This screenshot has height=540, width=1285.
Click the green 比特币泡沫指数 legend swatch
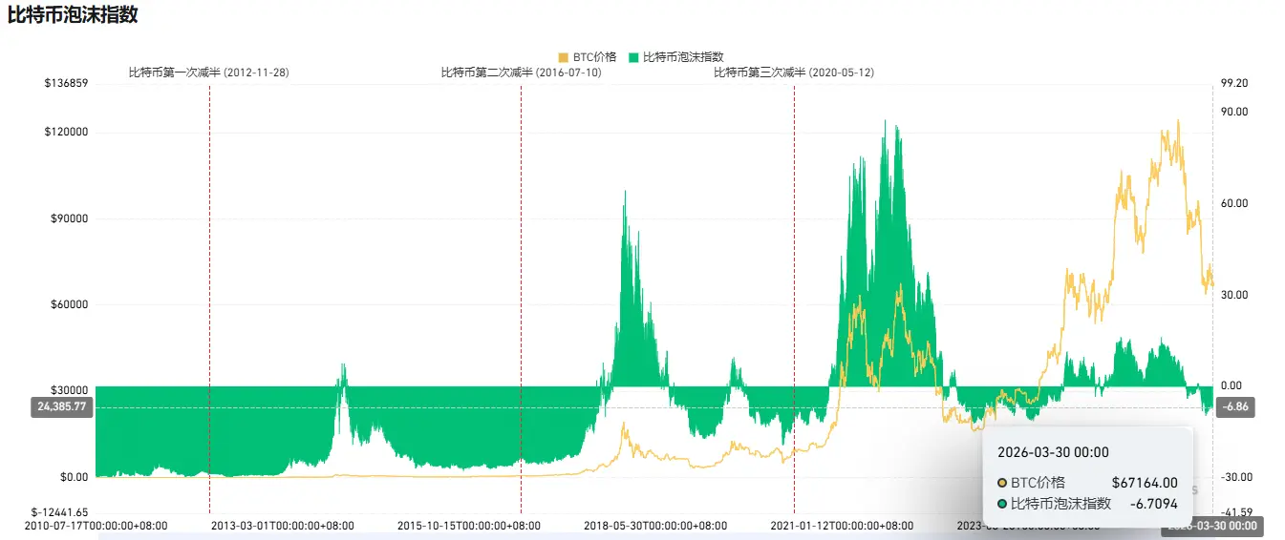coord(633,57)
